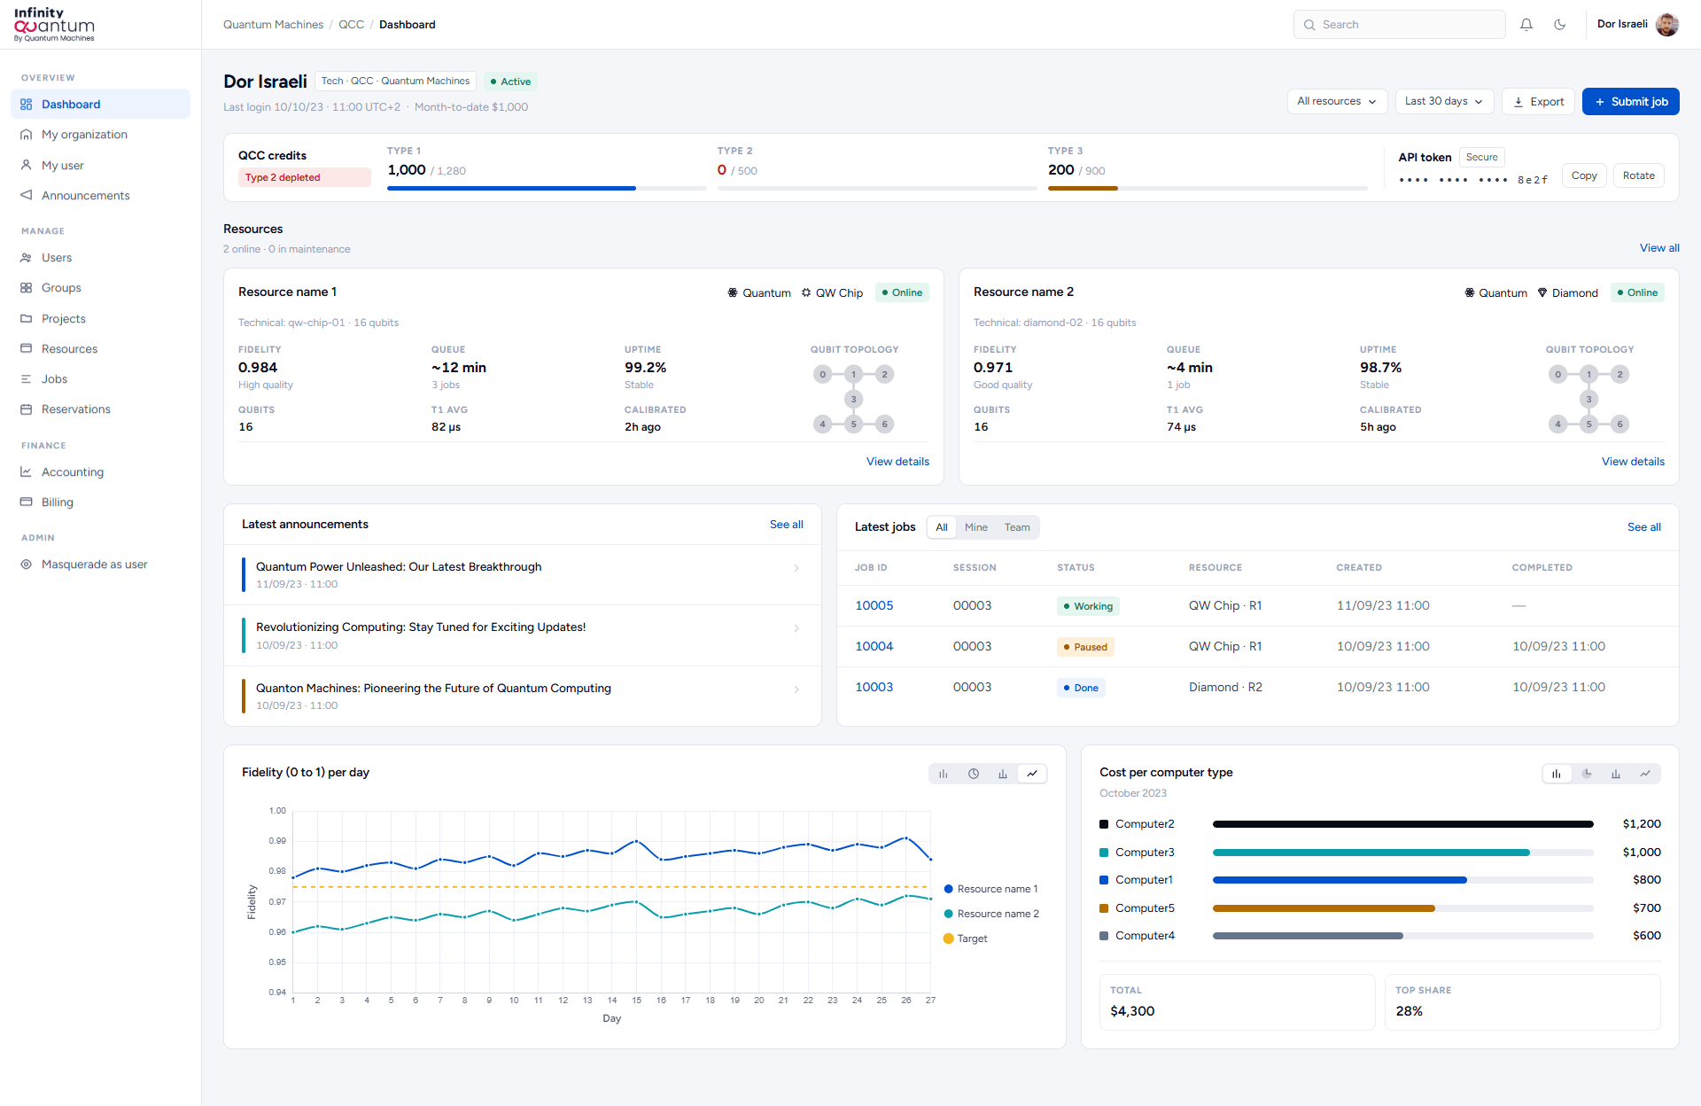The height and width of the screenshot is (1106, 1701).
Task: Click the Quantum tag on Resource name 1
Action: [759, 292]
